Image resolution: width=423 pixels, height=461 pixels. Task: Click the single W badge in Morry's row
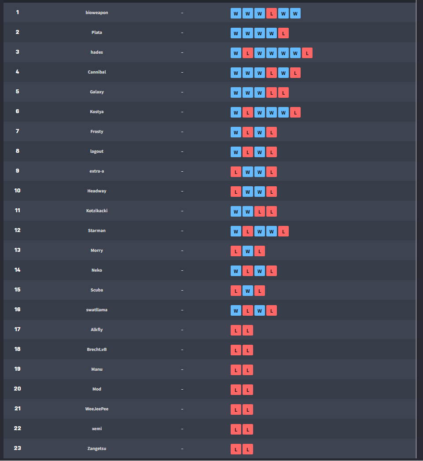pyautogui.click(x=247, y=251)
